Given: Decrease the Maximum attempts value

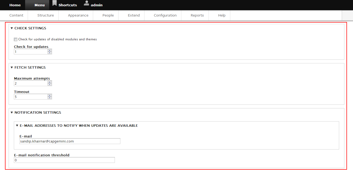Looking at the screenshot, I should tap(49, 85).
